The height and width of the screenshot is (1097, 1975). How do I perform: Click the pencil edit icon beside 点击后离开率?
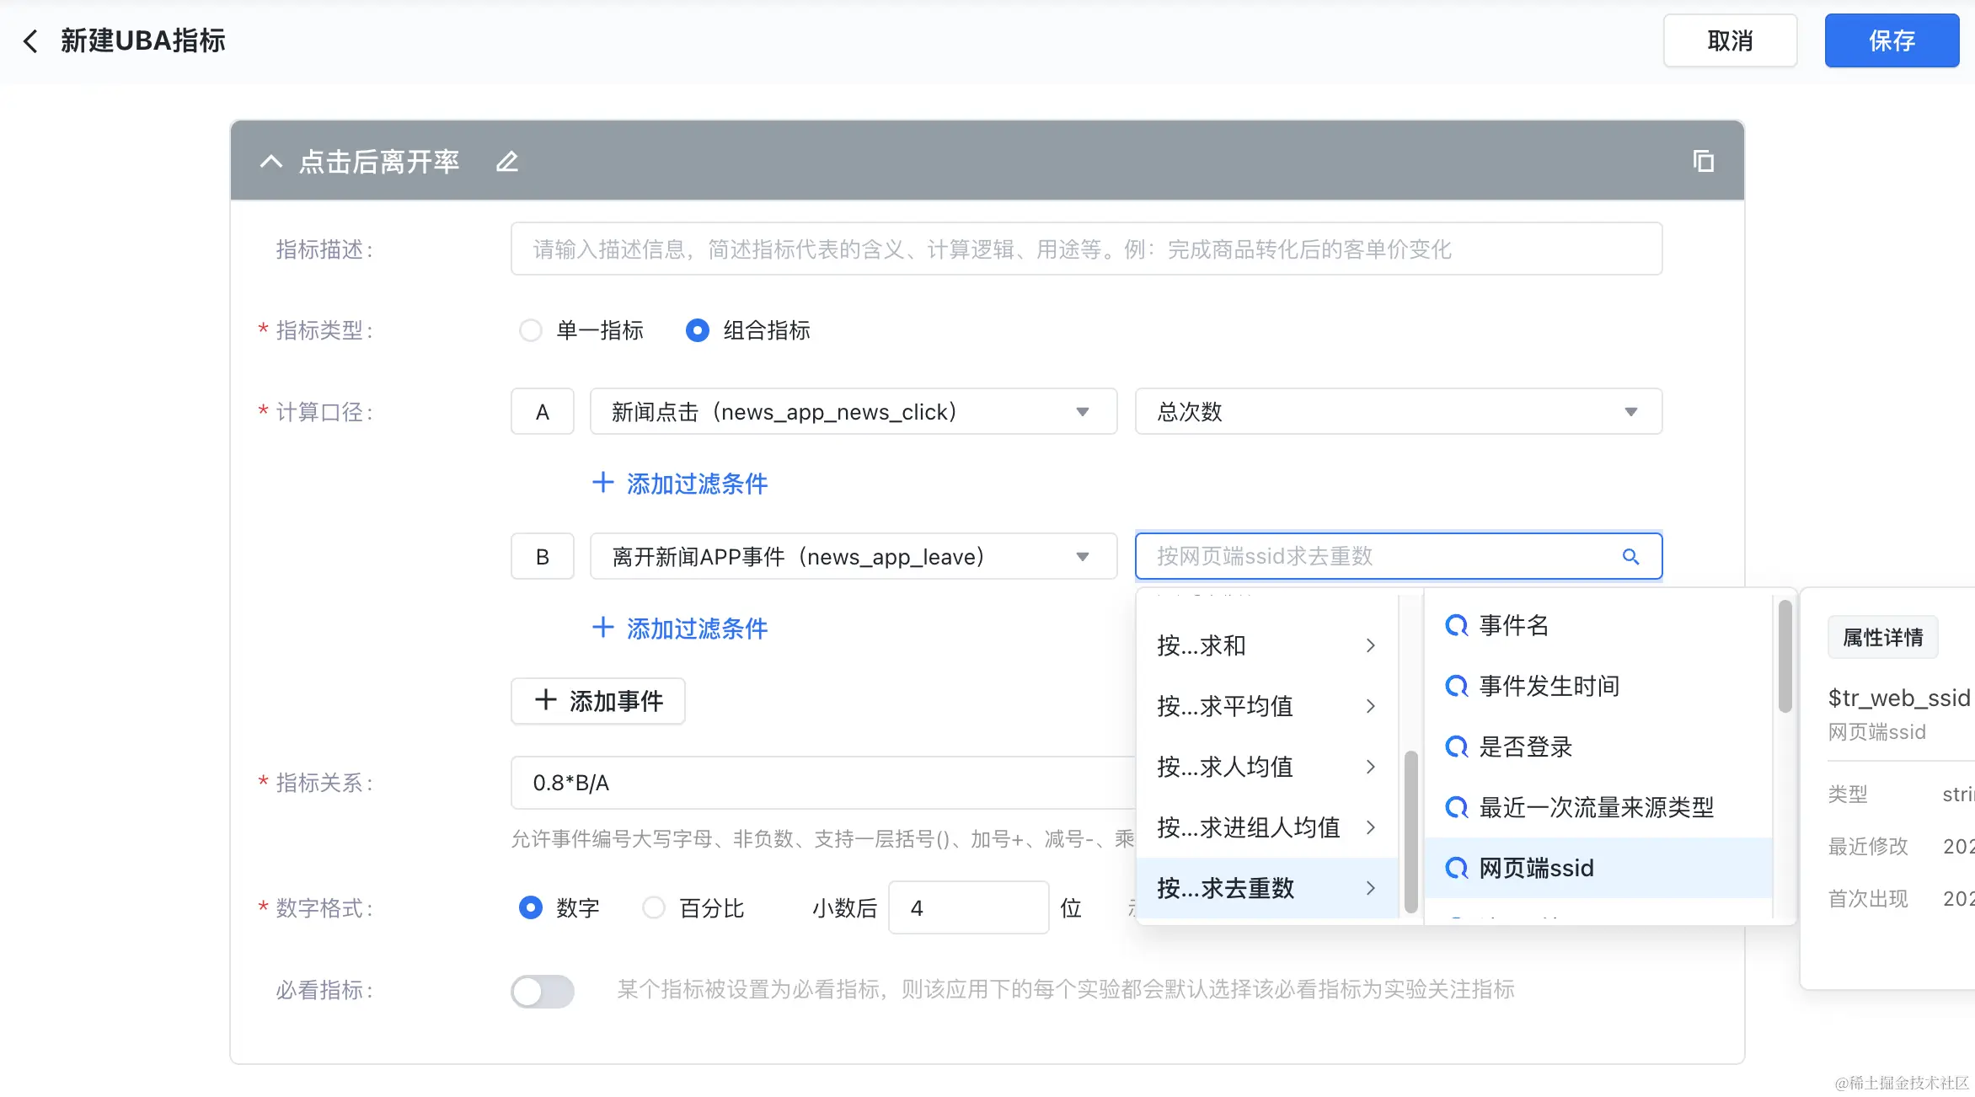click(506, 162)
